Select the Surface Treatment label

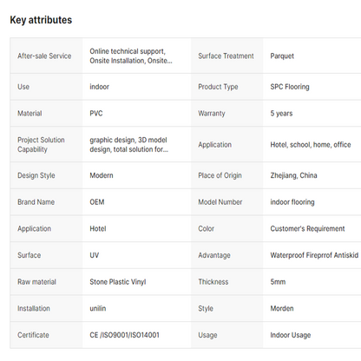click(x=226, y=56)
